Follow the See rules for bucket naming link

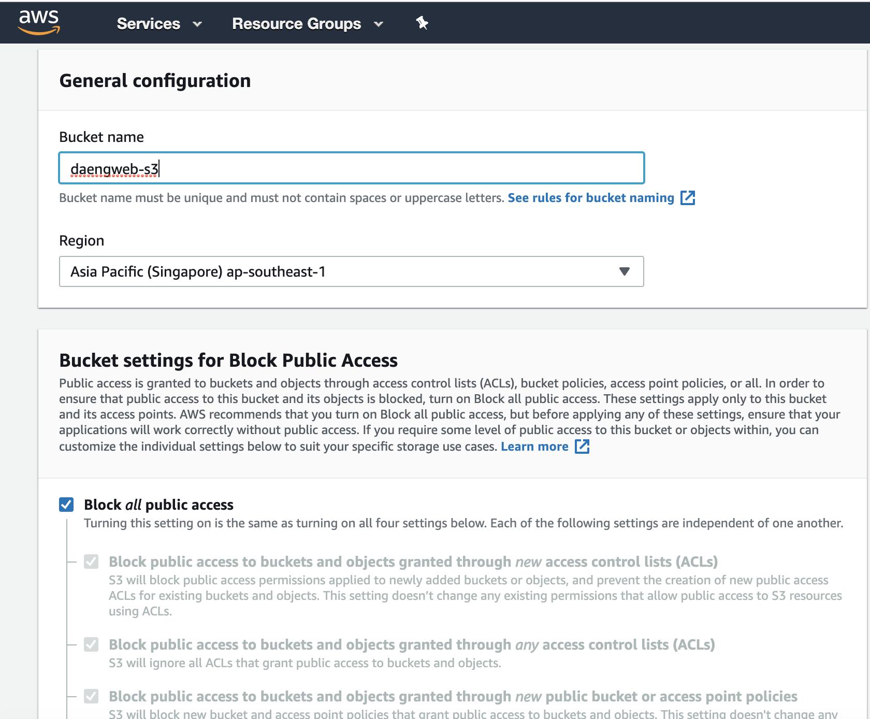click(590, 197)
